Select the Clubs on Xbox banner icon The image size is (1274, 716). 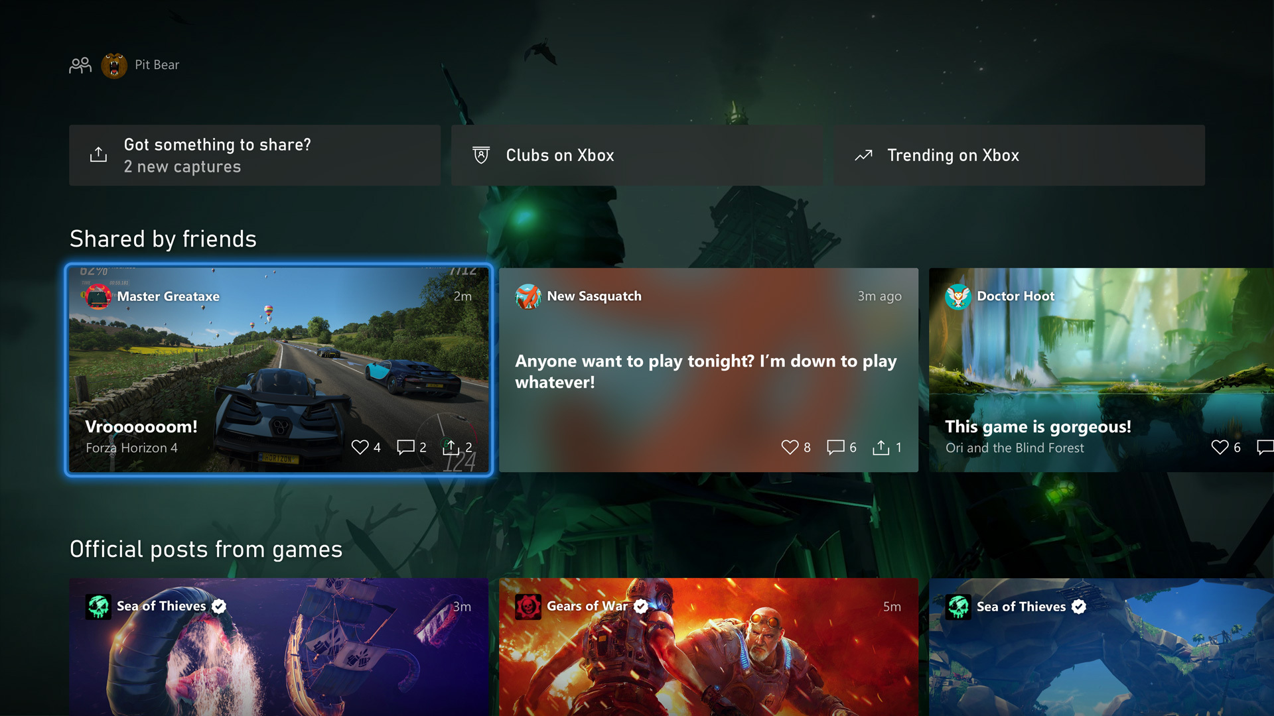pyautogui.click(x=482, y=154)
